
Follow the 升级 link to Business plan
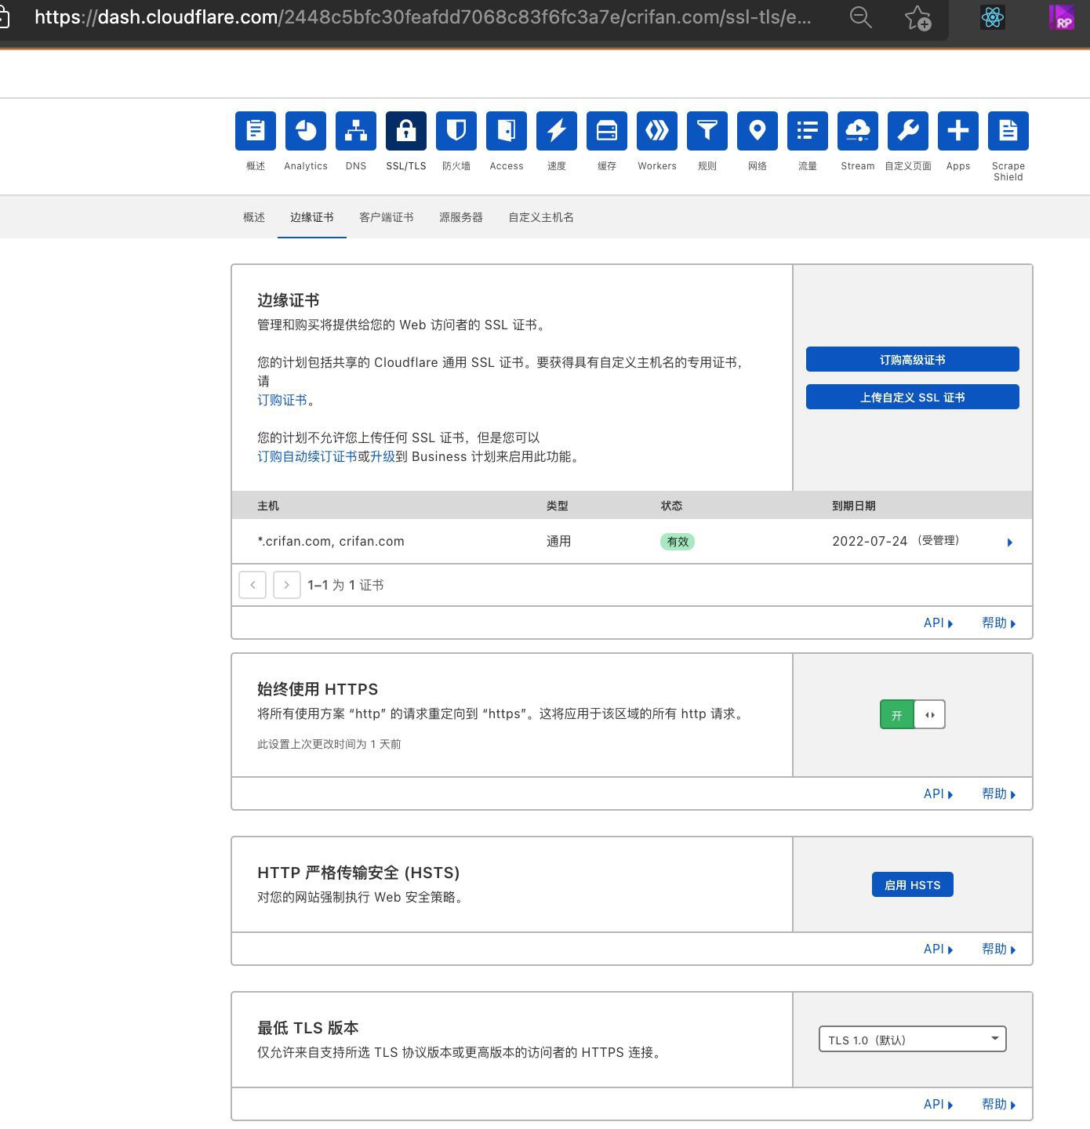(383, 456)
